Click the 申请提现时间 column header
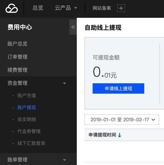Image resolution: width=164 pixels, height=165 pixels. click(102, 135)
